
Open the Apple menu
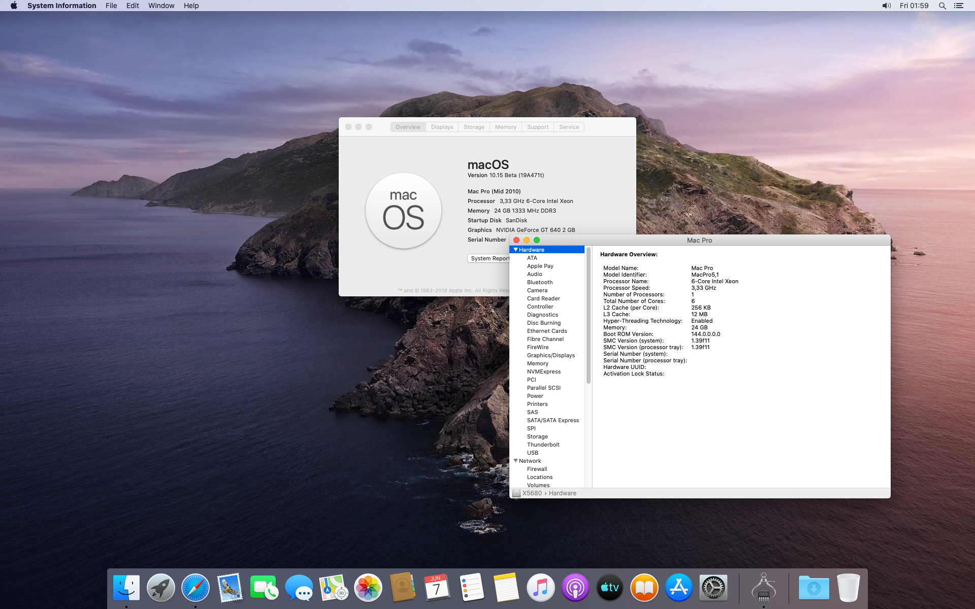click(x=14, y=6)
